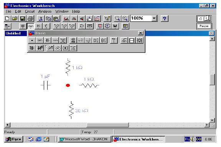Open the Diodes parts bin
Screen dimensions: 221x147
(x=38, y=26)
